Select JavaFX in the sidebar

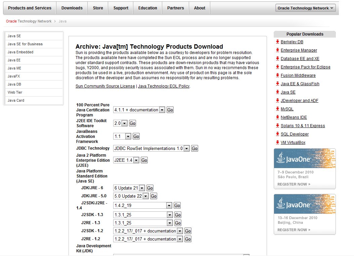[x=34, y=76]
